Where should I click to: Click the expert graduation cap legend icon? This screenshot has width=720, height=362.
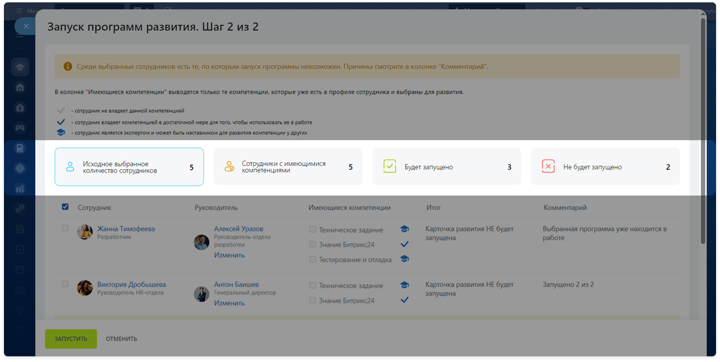click(61, 133)
